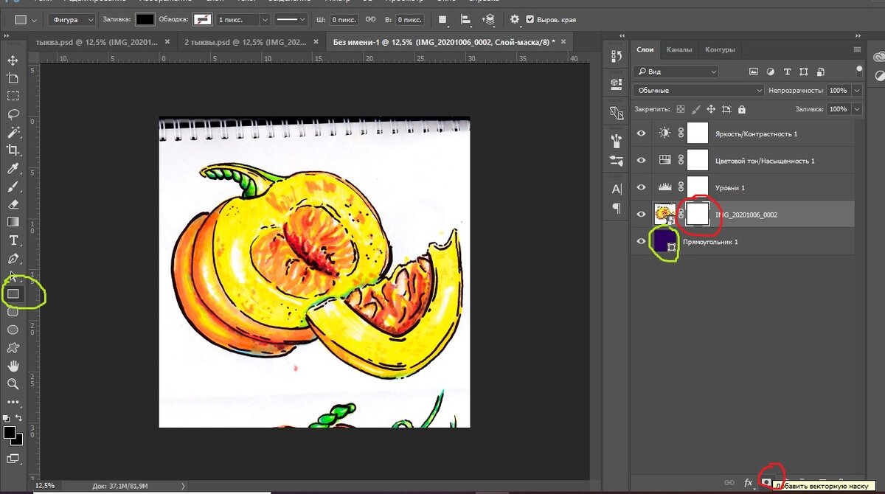This screenshot has width=885, height=494.
Task: Open the Character panel icon
Action: click(617, 189)
